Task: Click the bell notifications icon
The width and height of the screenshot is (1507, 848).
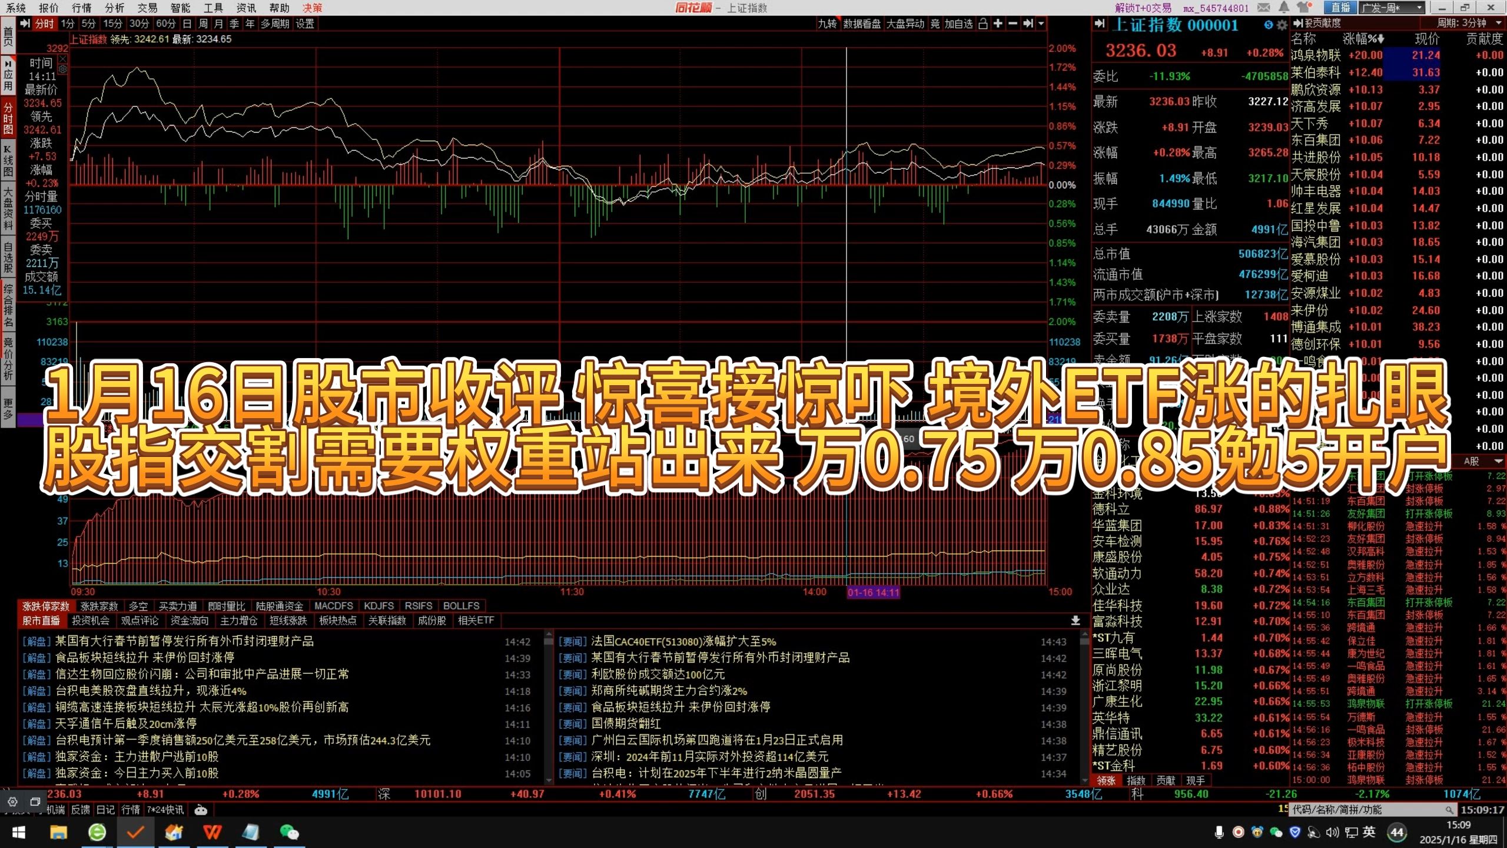Action: coord(1284,8)
